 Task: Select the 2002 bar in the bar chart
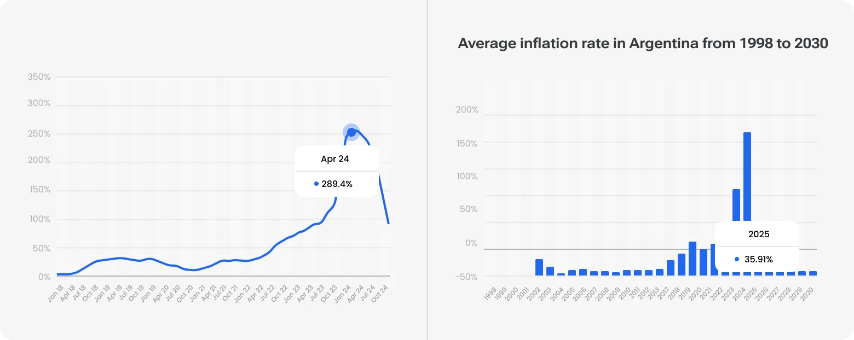pyautogui.click(x=539, y=267)
